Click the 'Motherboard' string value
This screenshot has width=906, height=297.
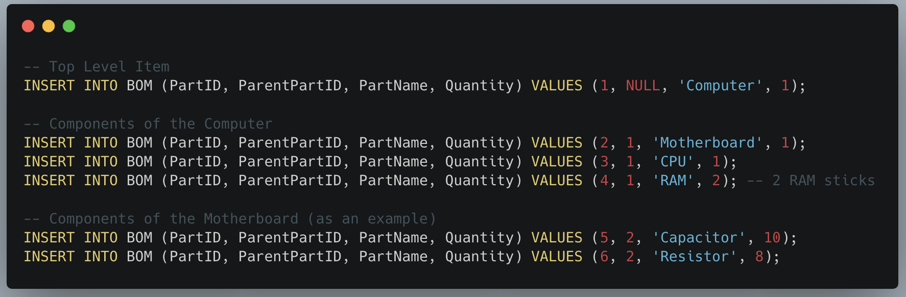pos(707,143)
